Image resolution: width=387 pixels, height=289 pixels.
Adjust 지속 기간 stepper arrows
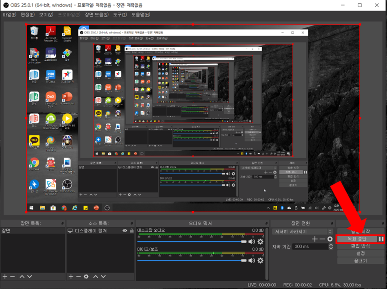331,246
